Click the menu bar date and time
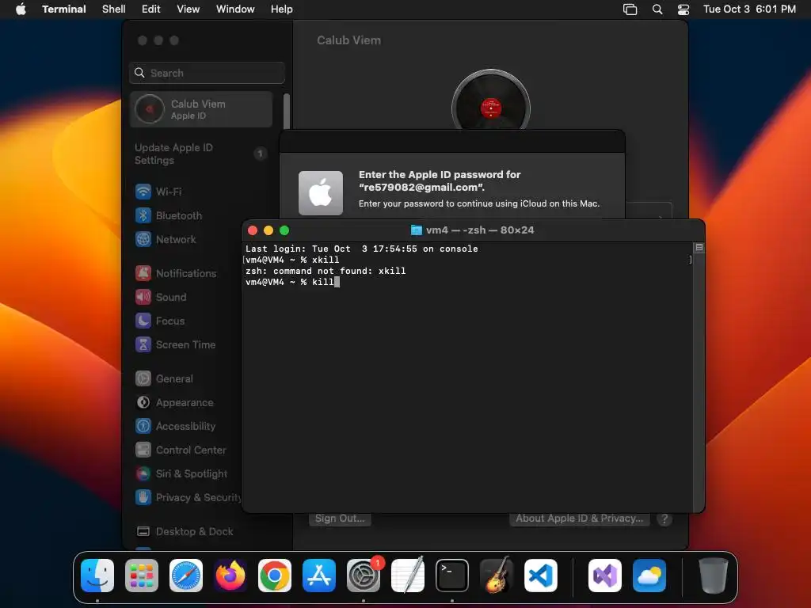The image size is (811, 608). (x=749, y=9)
